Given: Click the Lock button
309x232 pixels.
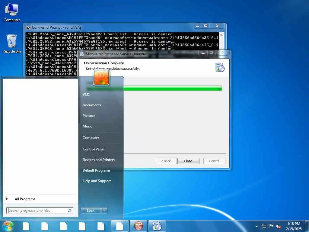Looking at the screenshot, I should pos(91,211).
